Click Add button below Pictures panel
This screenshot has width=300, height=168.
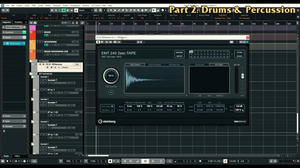click(200, 96)
